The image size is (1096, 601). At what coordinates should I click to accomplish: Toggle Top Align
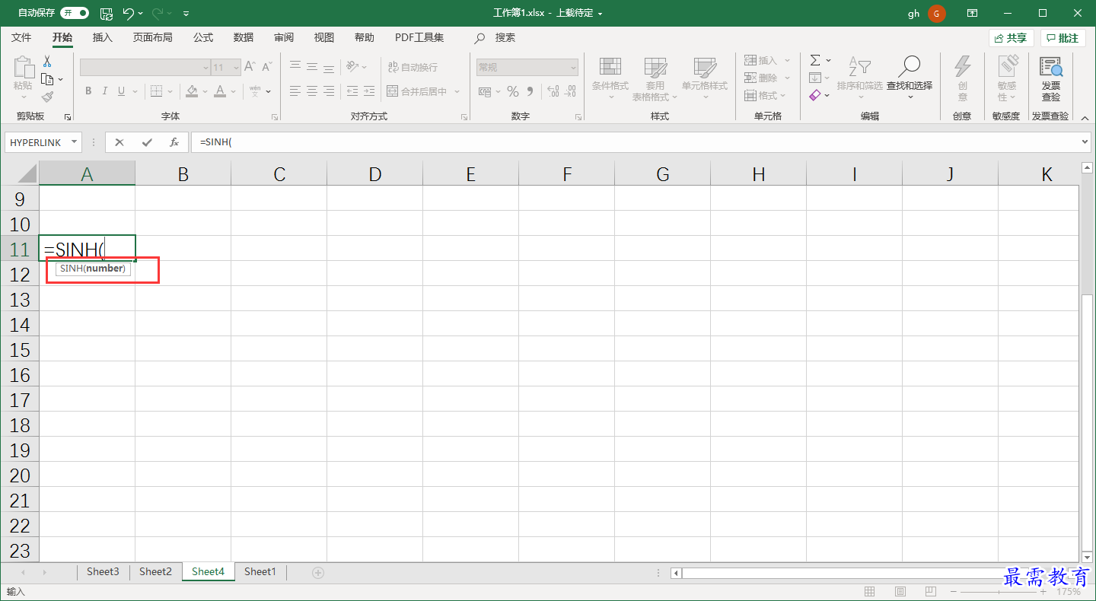[295, 67]
